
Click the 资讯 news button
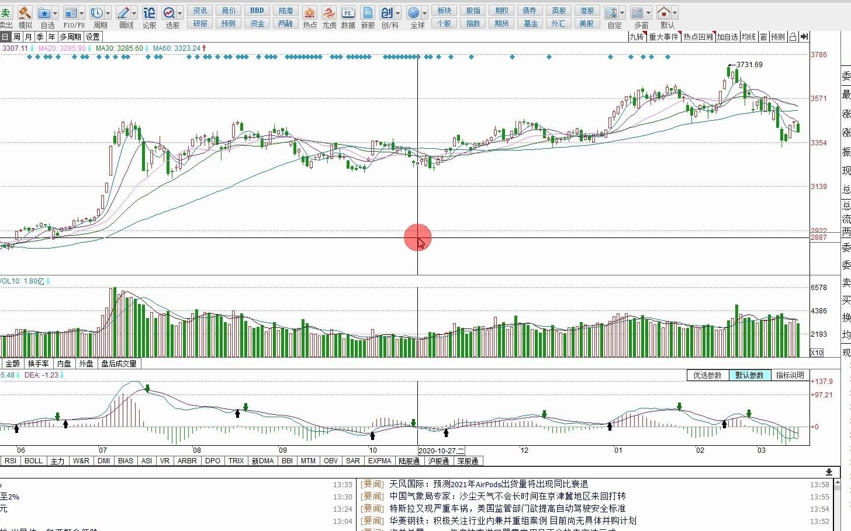point(200,11)
